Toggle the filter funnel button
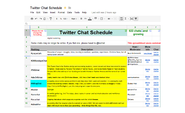 (136, 19)
